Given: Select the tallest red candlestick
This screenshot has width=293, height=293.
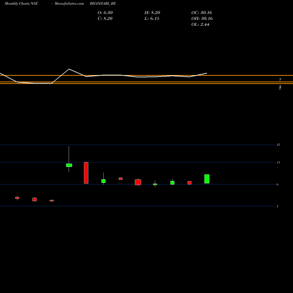Looking at the screenshot, I should 86,173.
